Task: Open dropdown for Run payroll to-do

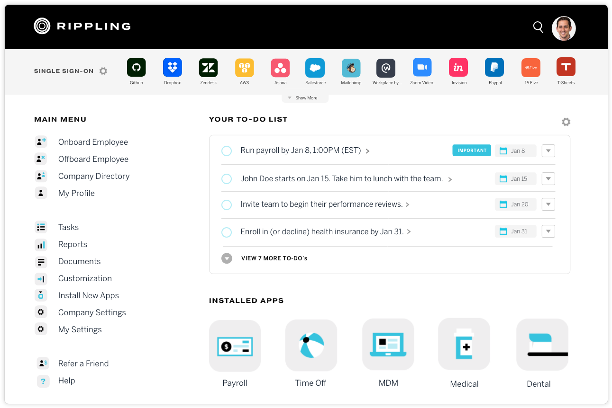Action: pos(548,151)
